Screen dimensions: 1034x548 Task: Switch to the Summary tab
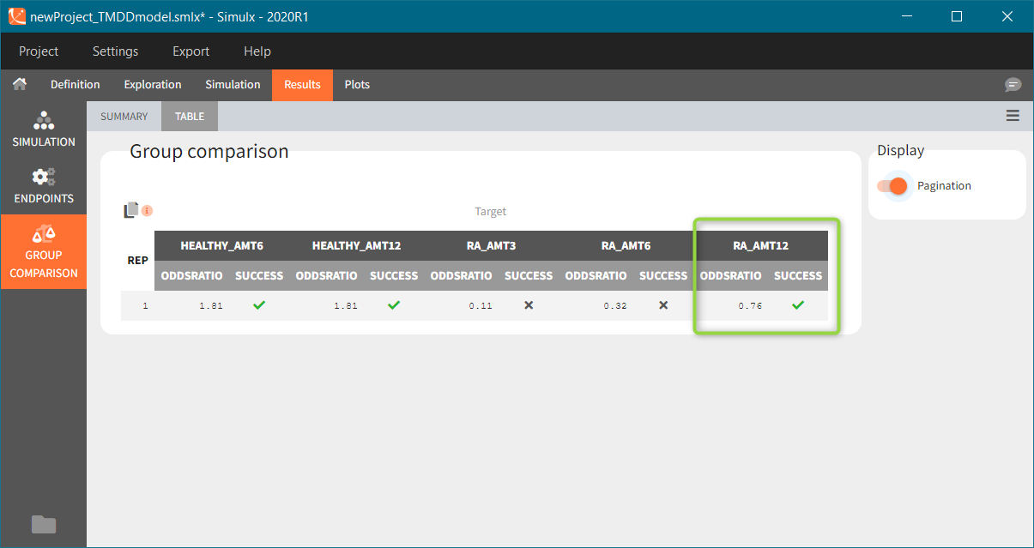tap(124, 117)
